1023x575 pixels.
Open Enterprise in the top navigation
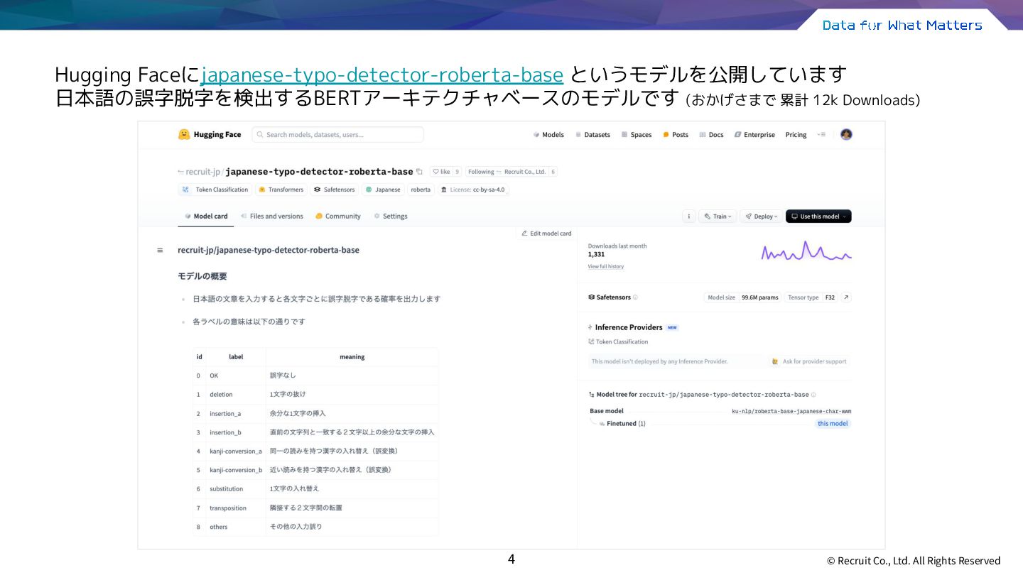pos(754,135)
